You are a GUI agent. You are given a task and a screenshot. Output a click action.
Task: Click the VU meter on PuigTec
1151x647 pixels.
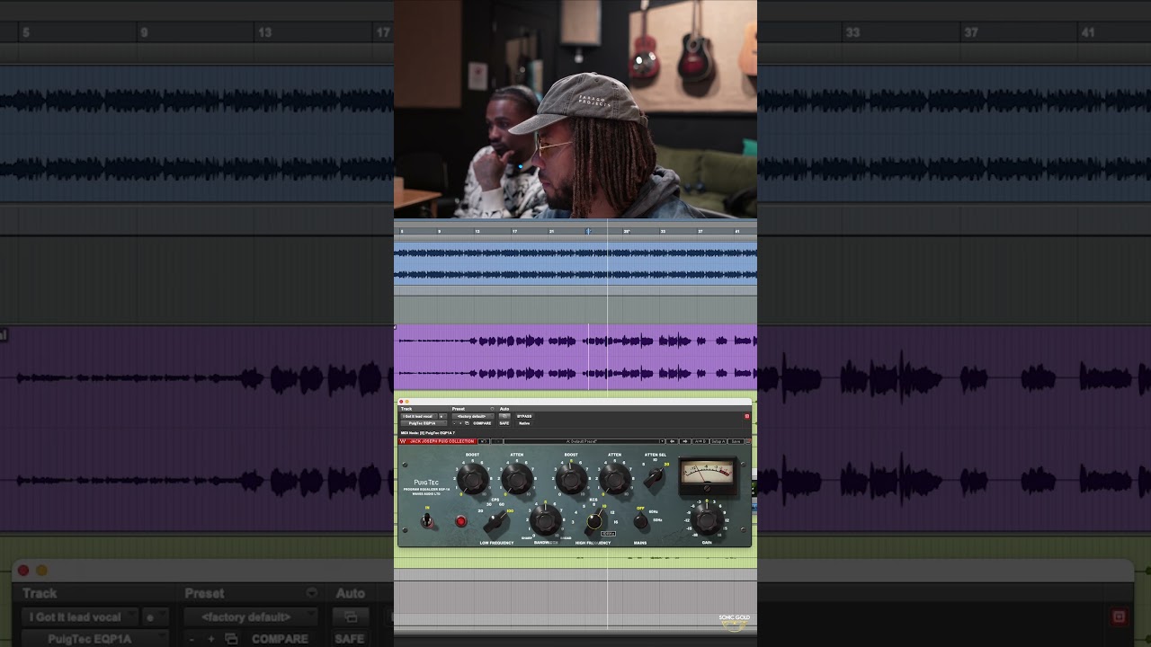(x=707, y=474)
